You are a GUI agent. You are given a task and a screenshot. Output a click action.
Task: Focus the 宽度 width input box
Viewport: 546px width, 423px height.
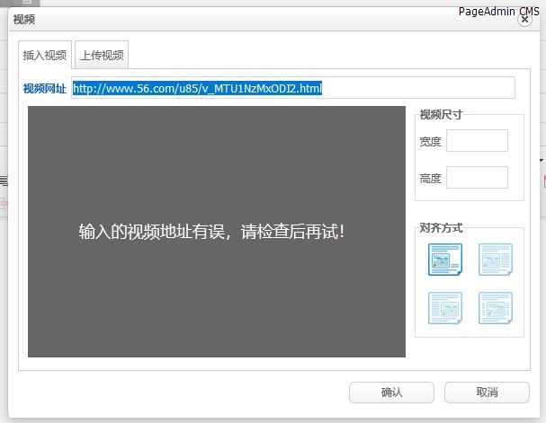coord(477,140)
